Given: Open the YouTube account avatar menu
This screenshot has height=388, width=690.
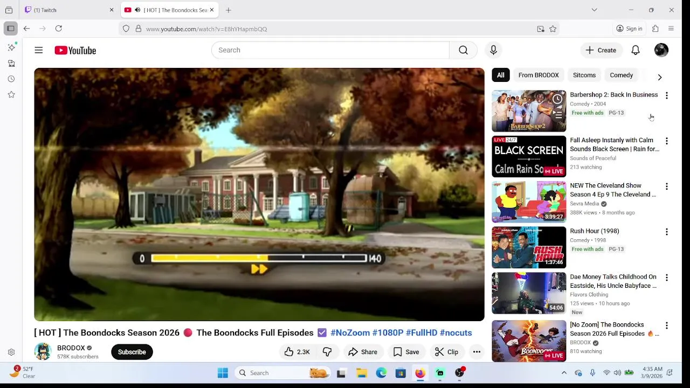Looking at the screenshot, I should click(x=661, y=50).
